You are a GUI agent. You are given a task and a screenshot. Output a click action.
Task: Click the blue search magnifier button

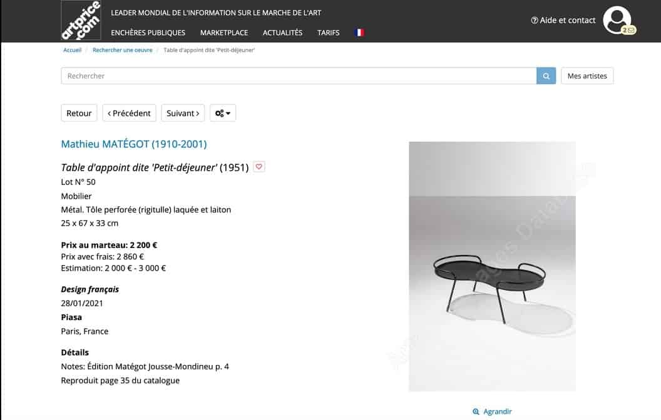coord(546,76)
